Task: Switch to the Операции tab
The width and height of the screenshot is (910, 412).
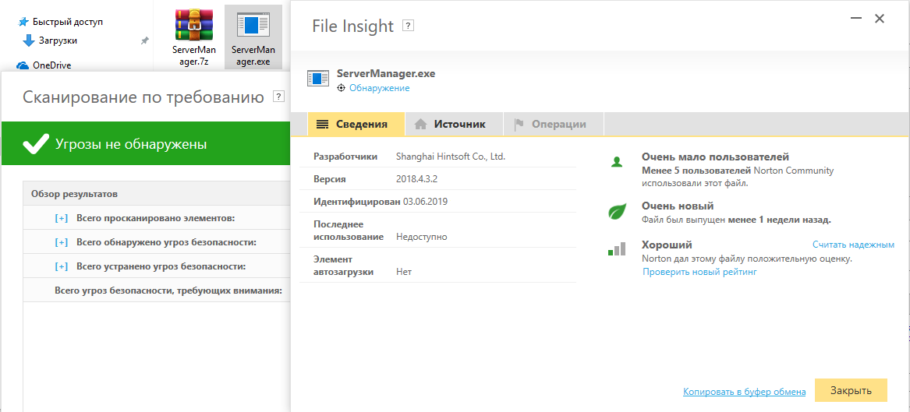Action: coord(552,124)
